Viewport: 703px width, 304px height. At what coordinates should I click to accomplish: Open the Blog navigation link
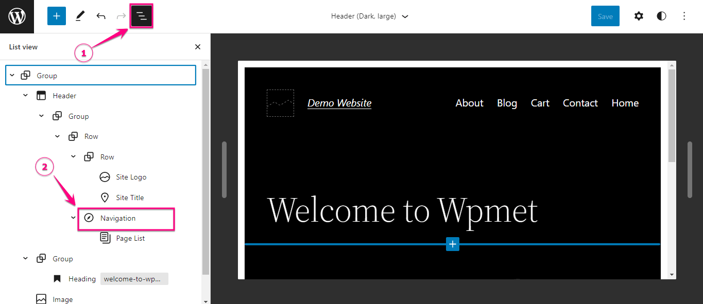coord(507,103)
